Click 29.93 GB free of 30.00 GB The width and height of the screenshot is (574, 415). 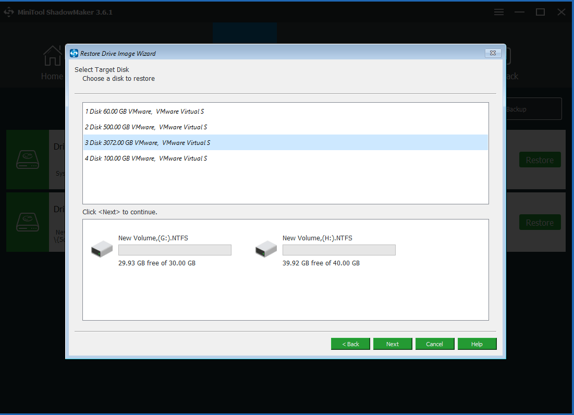(x=157, y=263)
